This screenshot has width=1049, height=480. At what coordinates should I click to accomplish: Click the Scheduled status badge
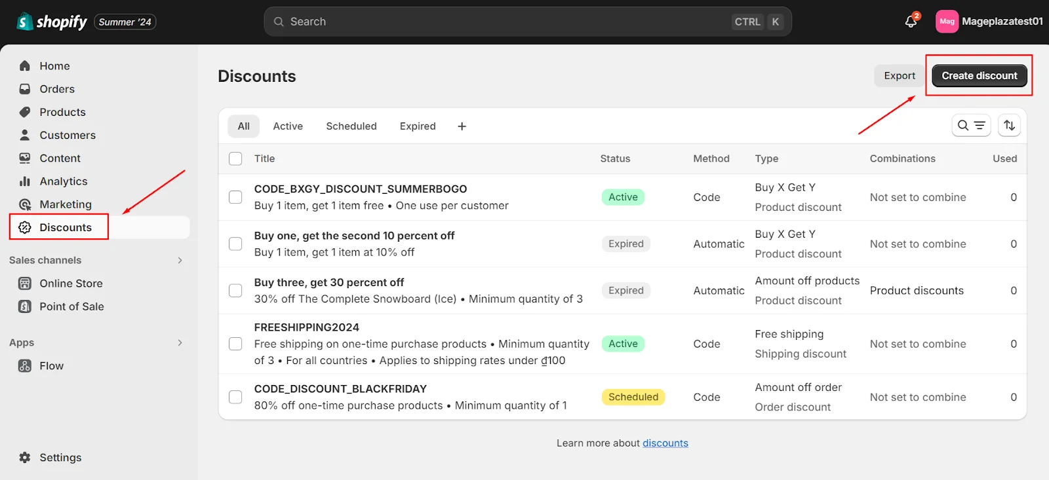(x=633, y=397)
